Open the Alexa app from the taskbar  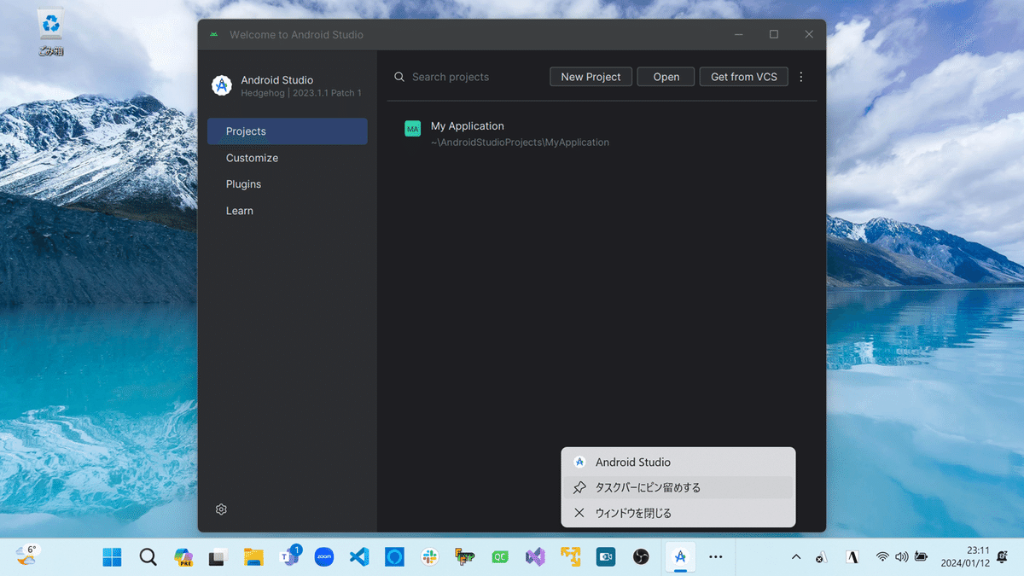tap(394, 557)
